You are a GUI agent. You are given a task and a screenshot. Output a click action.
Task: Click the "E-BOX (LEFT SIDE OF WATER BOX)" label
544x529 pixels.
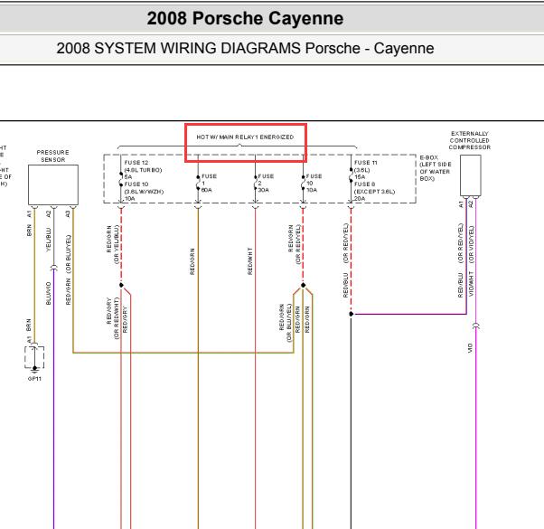(436, 168)
